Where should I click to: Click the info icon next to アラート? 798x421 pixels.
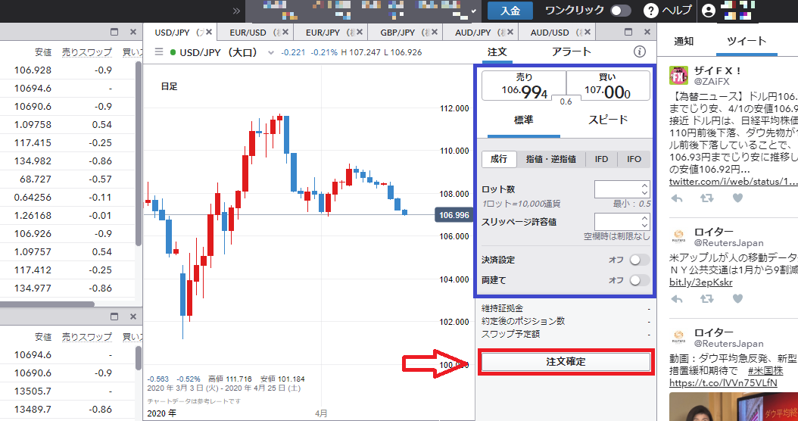(x=639, y=51)
